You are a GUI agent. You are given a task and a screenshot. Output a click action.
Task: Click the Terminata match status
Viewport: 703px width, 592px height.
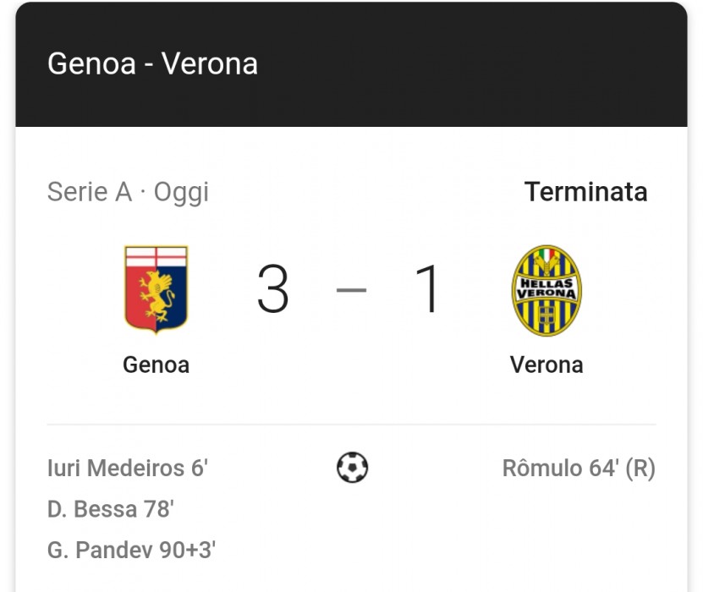pyautogui.click(x=585, y=192)
